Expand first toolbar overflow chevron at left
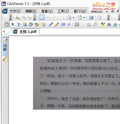 pyautogui.click(x=11, y=17)
